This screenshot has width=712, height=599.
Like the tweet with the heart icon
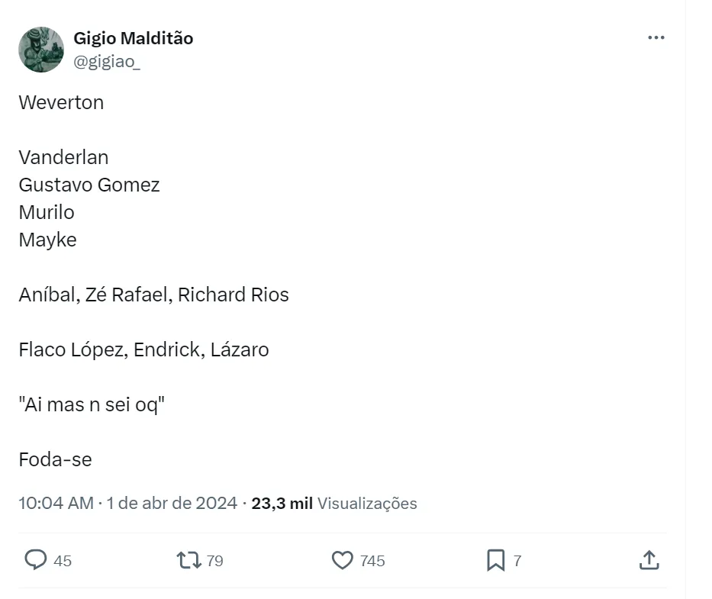(x=343, y=561)
